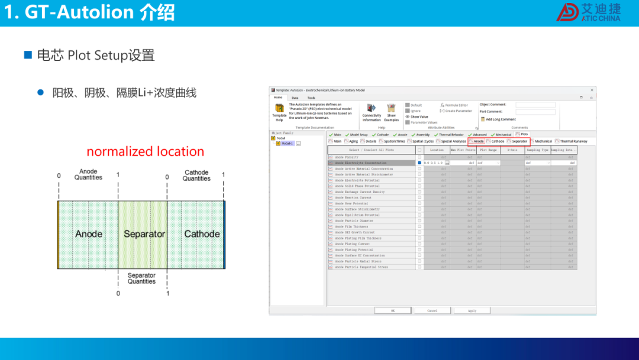Click plot icon beside Anode Electrolyte Concentration
Image resolution: width=639 pixels, height=360 pixels.
pos(331,163)
